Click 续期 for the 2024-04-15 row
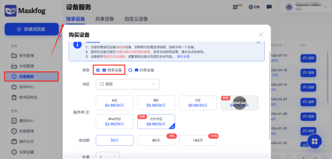 (308, 73)
